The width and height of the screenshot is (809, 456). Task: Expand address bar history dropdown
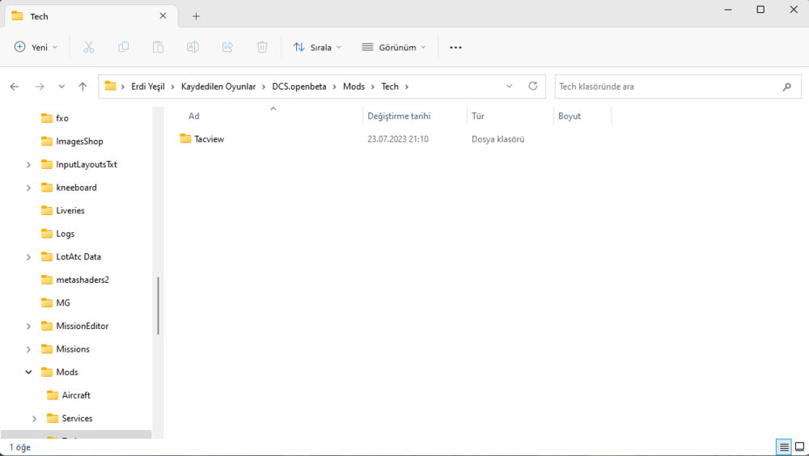pyautogui.click(x=509, y=87)
